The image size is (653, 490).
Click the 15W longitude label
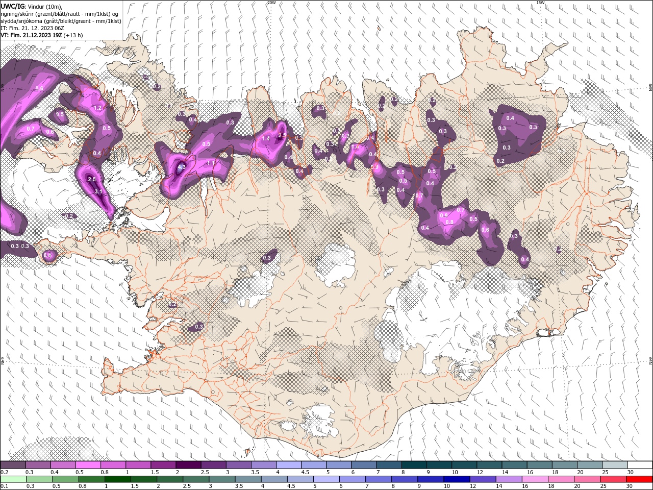540,3
